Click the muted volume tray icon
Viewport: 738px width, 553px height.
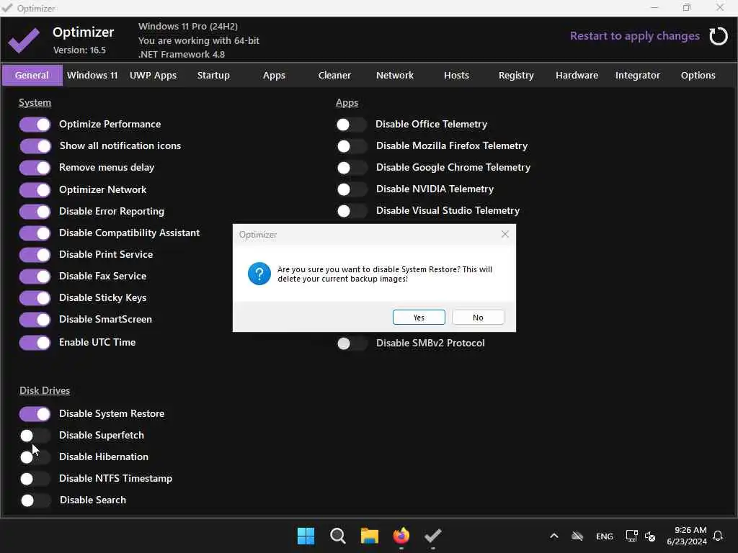click(x=650, y=536)
